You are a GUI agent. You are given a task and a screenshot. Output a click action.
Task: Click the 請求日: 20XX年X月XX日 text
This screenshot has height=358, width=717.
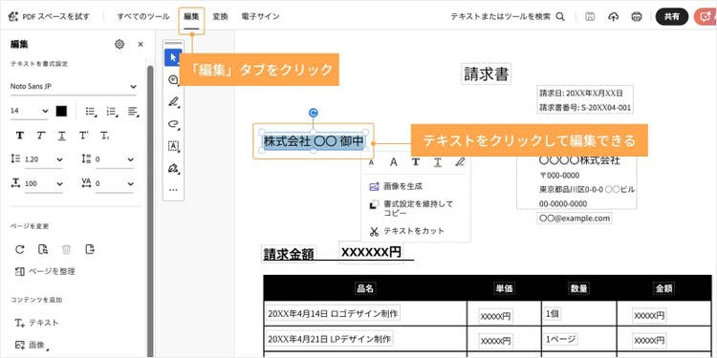580,94
